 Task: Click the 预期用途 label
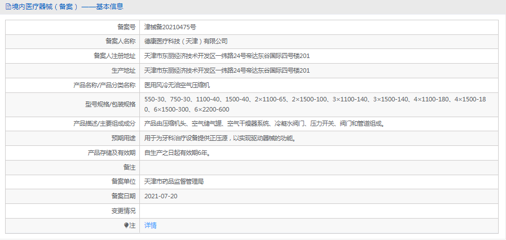pos(124,139)
